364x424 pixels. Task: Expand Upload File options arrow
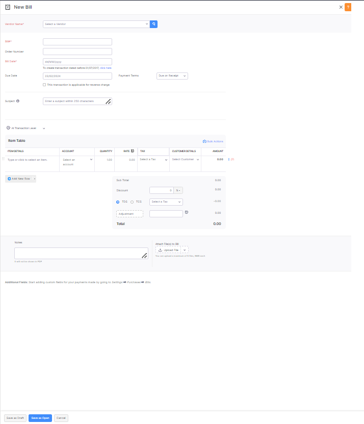[185, 250]
